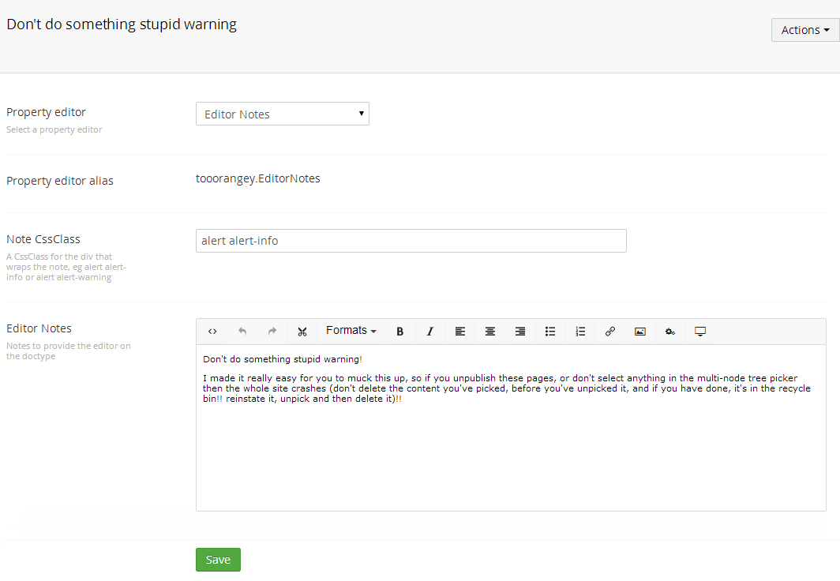The height and width of the screenshot is (581, 840).
Task: Insert macro using the gears icon
Action: click(670, 332)
